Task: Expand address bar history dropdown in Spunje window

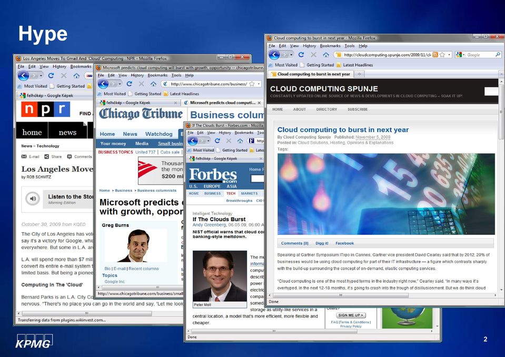Action: click(449, 55)
